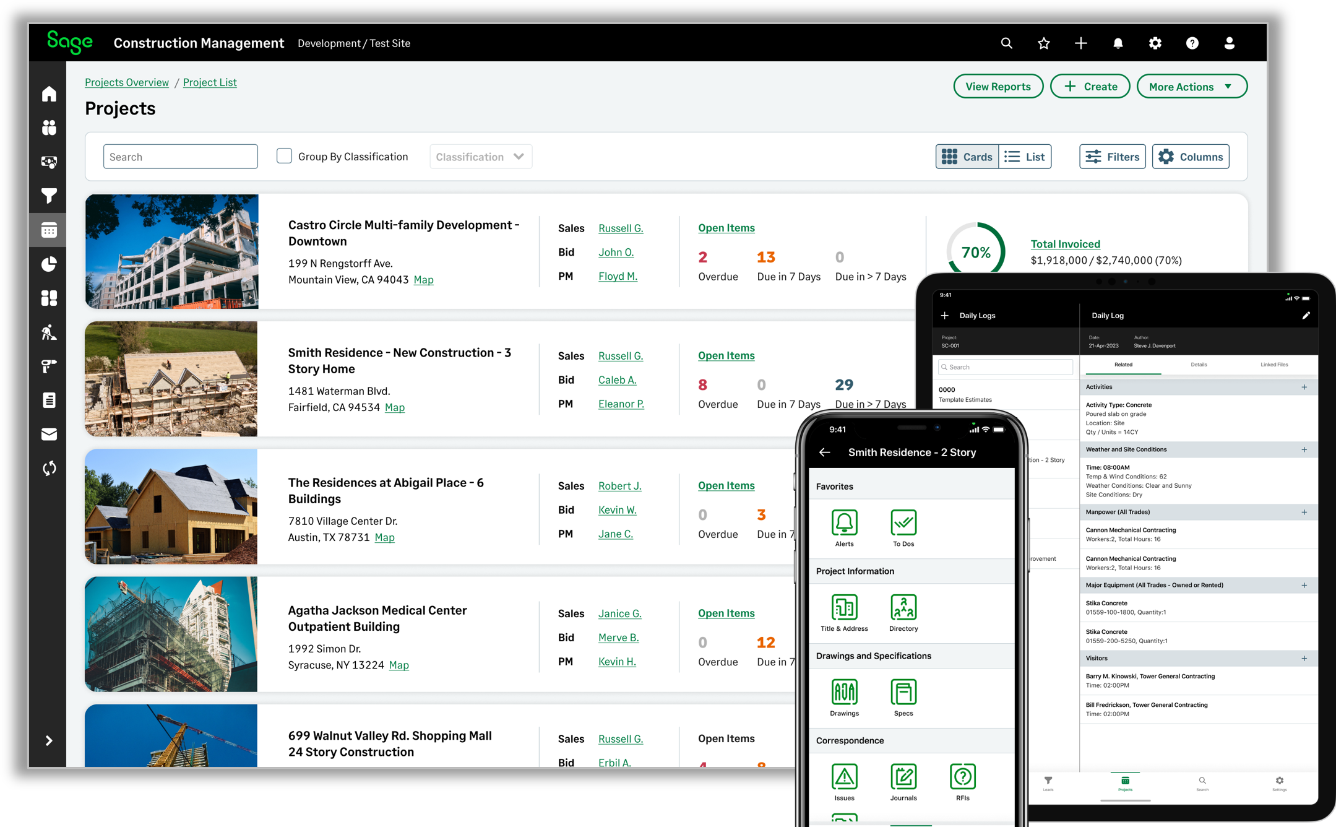Select the Related tab on tablet
1336x827 pixels.
pyautogui.click(x=1123, y=365)
